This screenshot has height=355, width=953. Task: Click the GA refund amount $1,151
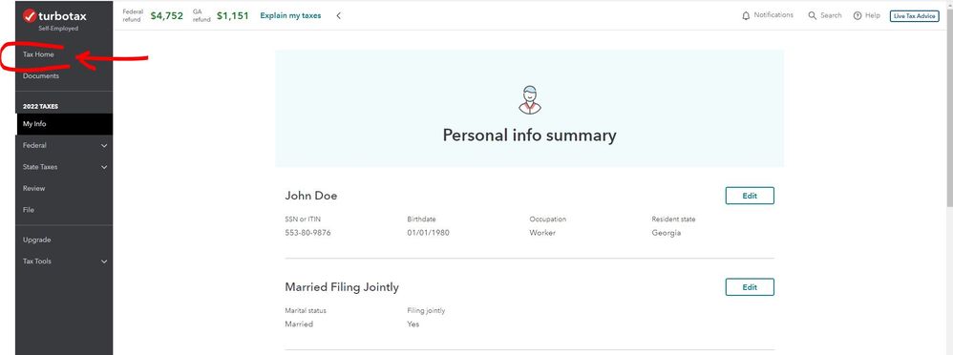[233, 16]
